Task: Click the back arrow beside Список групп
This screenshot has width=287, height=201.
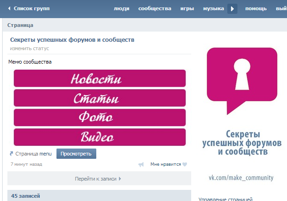Action: pyautogui.click(x=9, y=9)
